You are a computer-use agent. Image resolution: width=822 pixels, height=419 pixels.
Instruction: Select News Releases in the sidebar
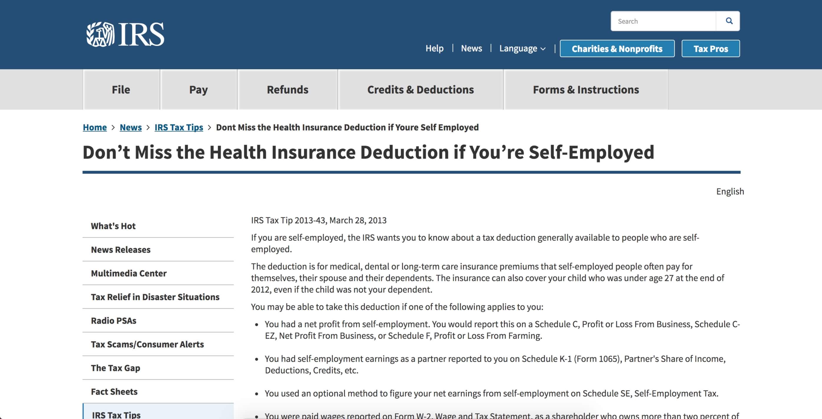pyautogui.click(x=121, y=250)
